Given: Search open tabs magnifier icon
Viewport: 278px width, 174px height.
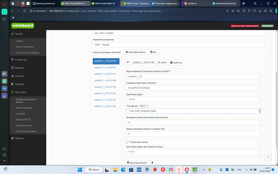Looking at the screenshot, I should pyautogui.click(x=255, y=3).
